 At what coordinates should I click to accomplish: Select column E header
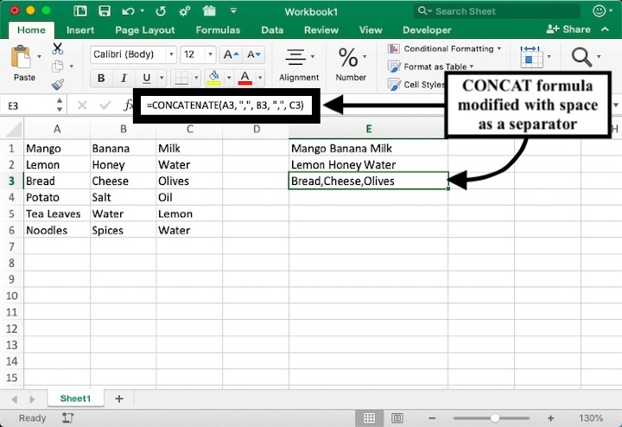pyautogui.click(x=369, y=129)
